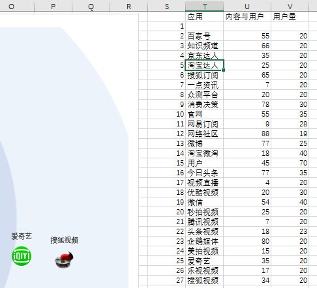The height and width of the screenshot is (288, 317).
Task: Select the 众测平台 cell
Action: (x=205, y=94)
